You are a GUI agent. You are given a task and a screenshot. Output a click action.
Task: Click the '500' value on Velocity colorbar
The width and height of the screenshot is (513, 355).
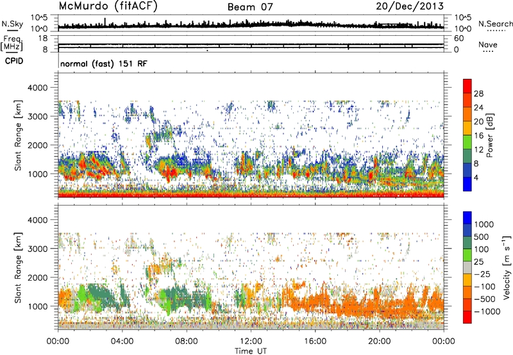coord(482,236)
